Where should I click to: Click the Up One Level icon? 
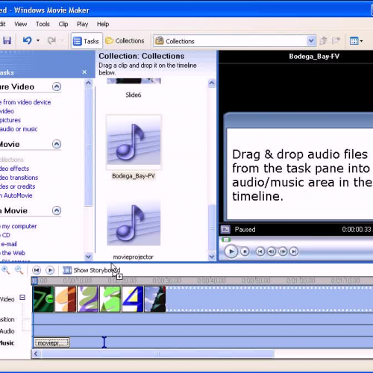324,40
